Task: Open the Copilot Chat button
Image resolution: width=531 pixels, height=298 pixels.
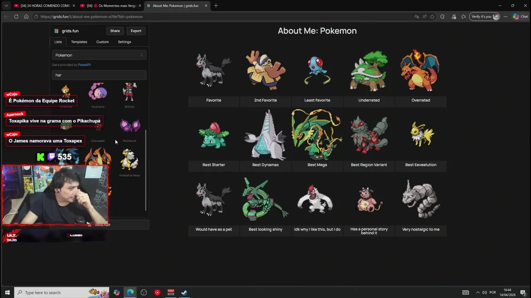Action: 520,17
